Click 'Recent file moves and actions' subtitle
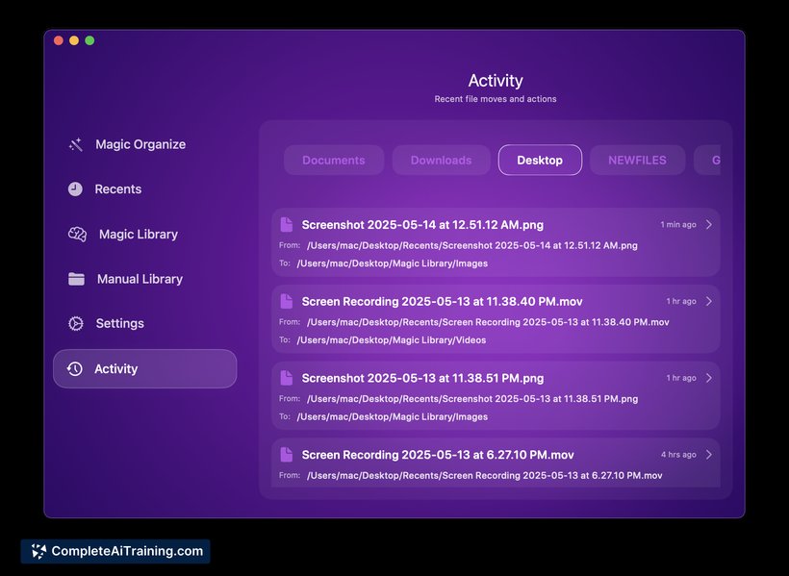This screenshot has width=789, height=576. pyautogui.click(x=496, y=99)
